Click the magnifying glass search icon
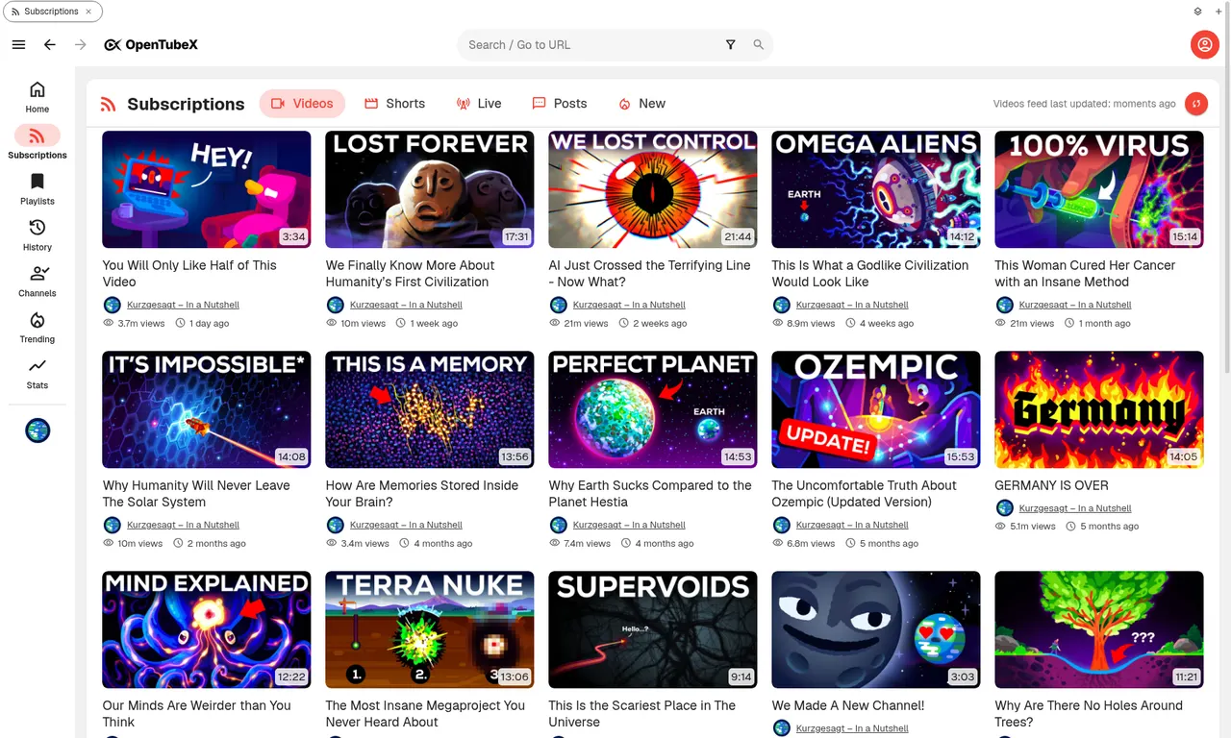 759,45
